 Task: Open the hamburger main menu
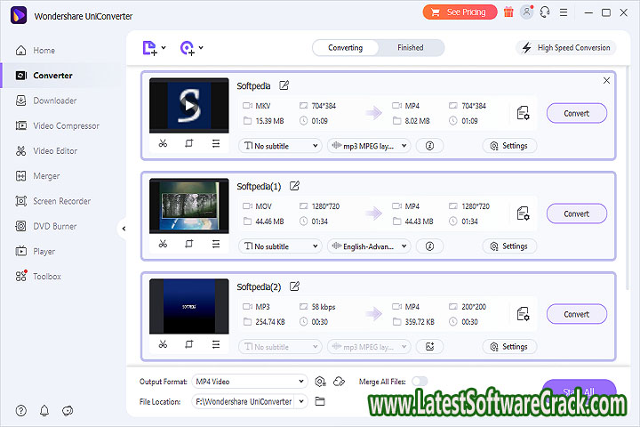564,12
